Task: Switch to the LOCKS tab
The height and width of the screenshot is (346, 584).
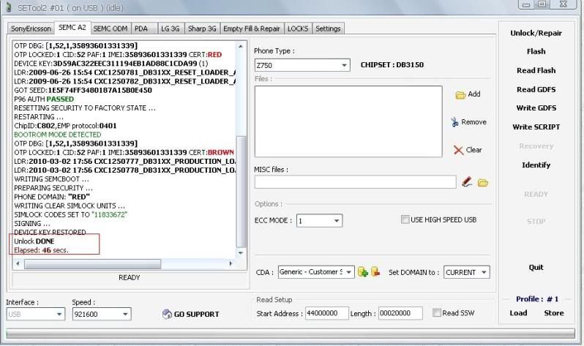Action: pos(298,29)
